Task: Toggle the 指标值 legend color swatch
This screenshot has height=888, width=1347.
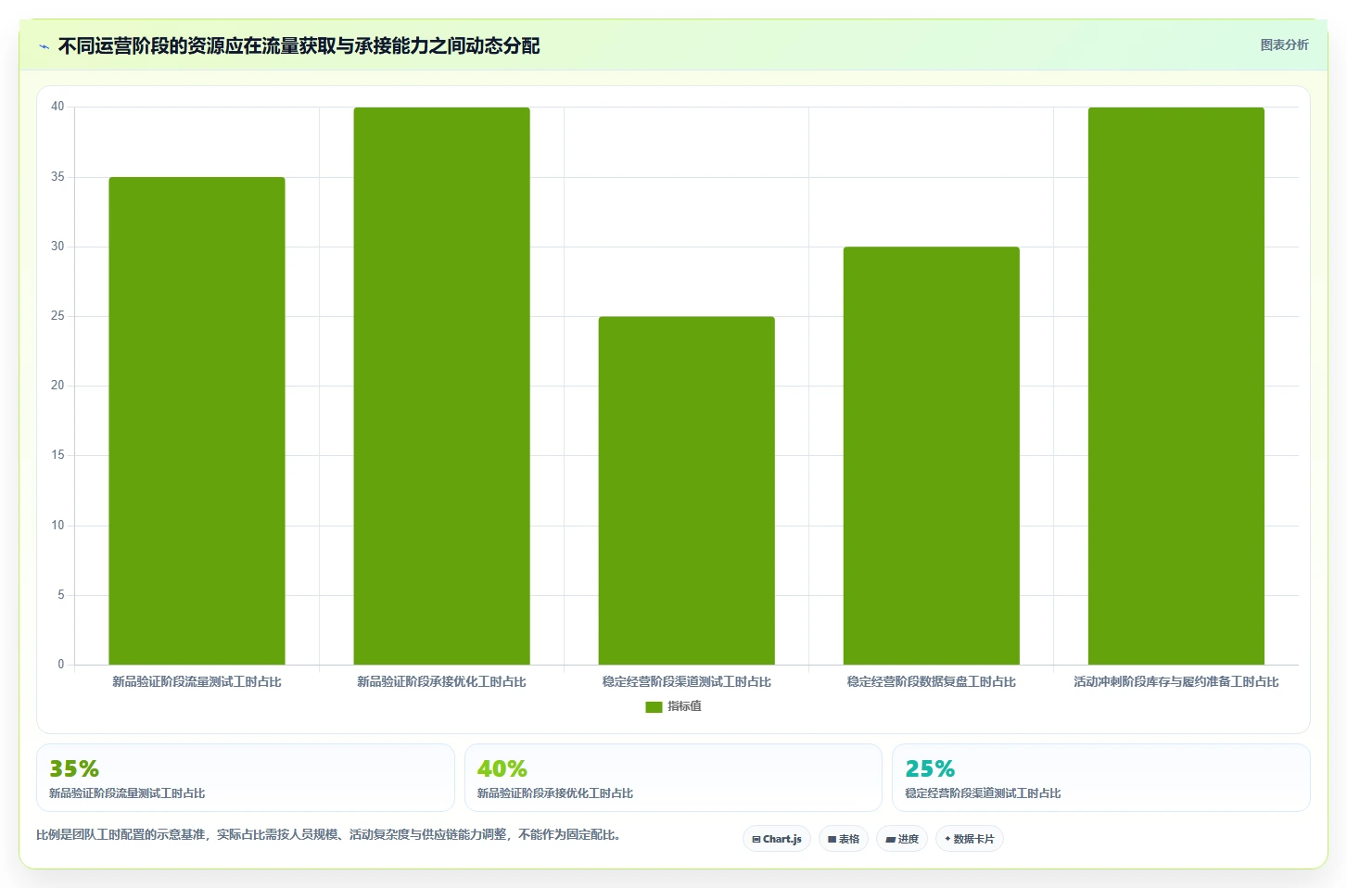Action: click(654, 707)
